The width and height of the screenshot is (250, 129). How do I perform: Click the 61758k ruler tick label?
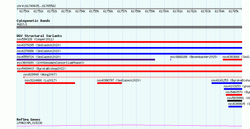pos(136,11)
